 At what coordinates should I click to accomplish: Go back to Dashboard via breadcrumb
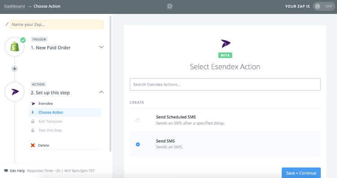(x=14, y=6)
